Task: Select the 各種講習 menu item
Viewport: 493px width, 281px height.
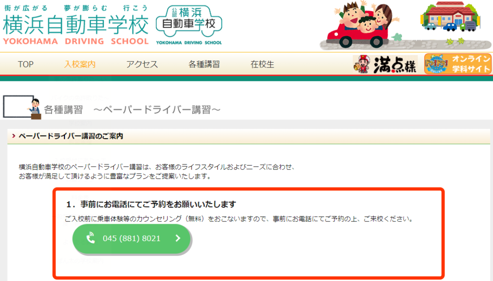Action: click(x=204, y=64)
